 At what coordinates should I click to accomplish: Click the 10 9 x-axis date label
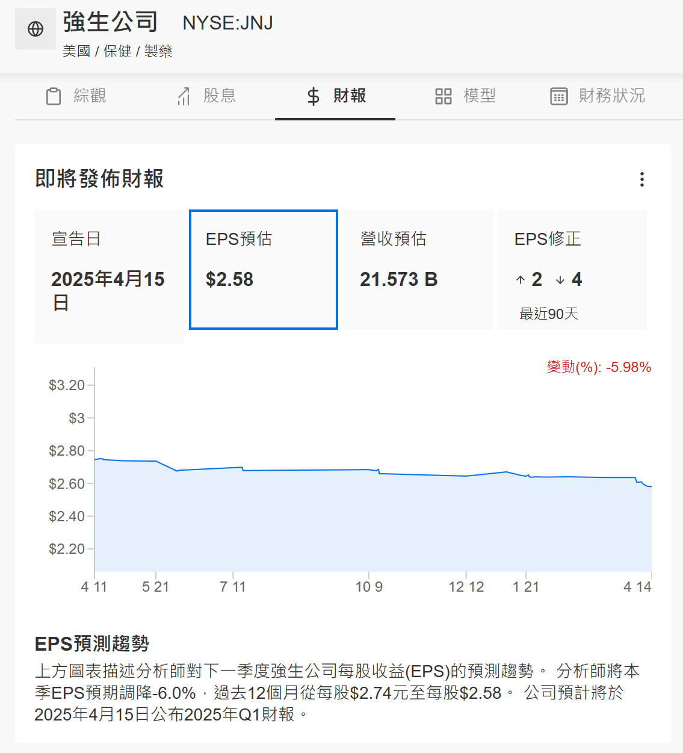point(369,587)
